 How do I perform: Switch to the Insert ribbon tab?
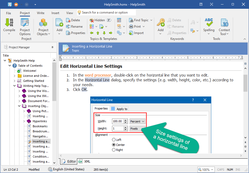55,13
